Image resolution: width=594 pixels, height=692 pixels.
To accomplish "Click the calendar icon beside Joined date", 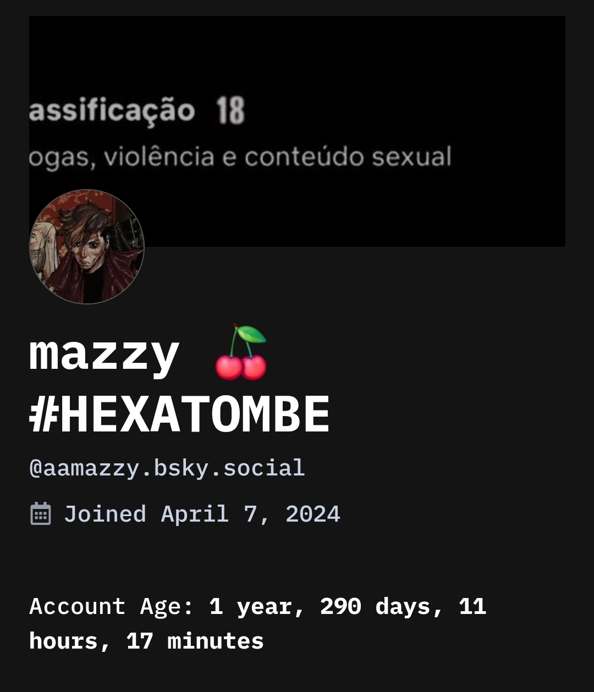I will [40, 514].
